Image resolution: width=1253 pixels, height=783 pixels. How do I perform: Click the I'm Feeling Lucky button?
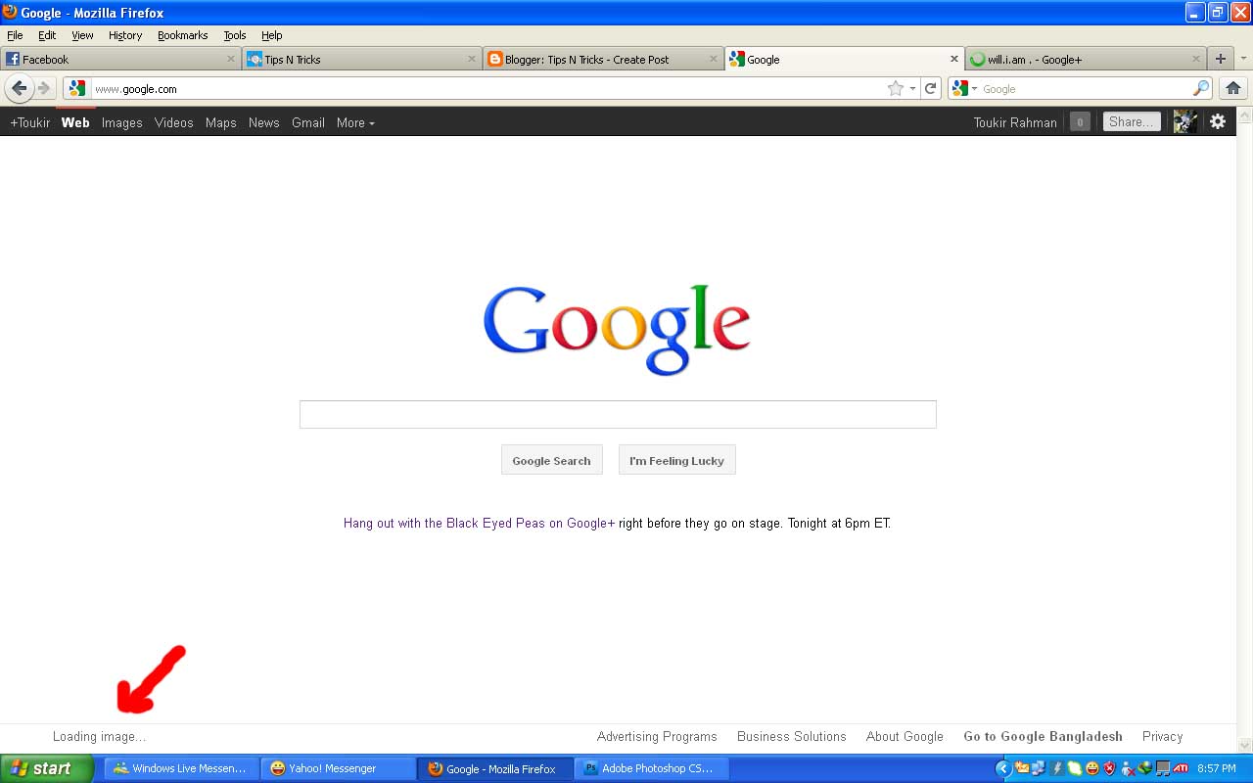[676, 460]
